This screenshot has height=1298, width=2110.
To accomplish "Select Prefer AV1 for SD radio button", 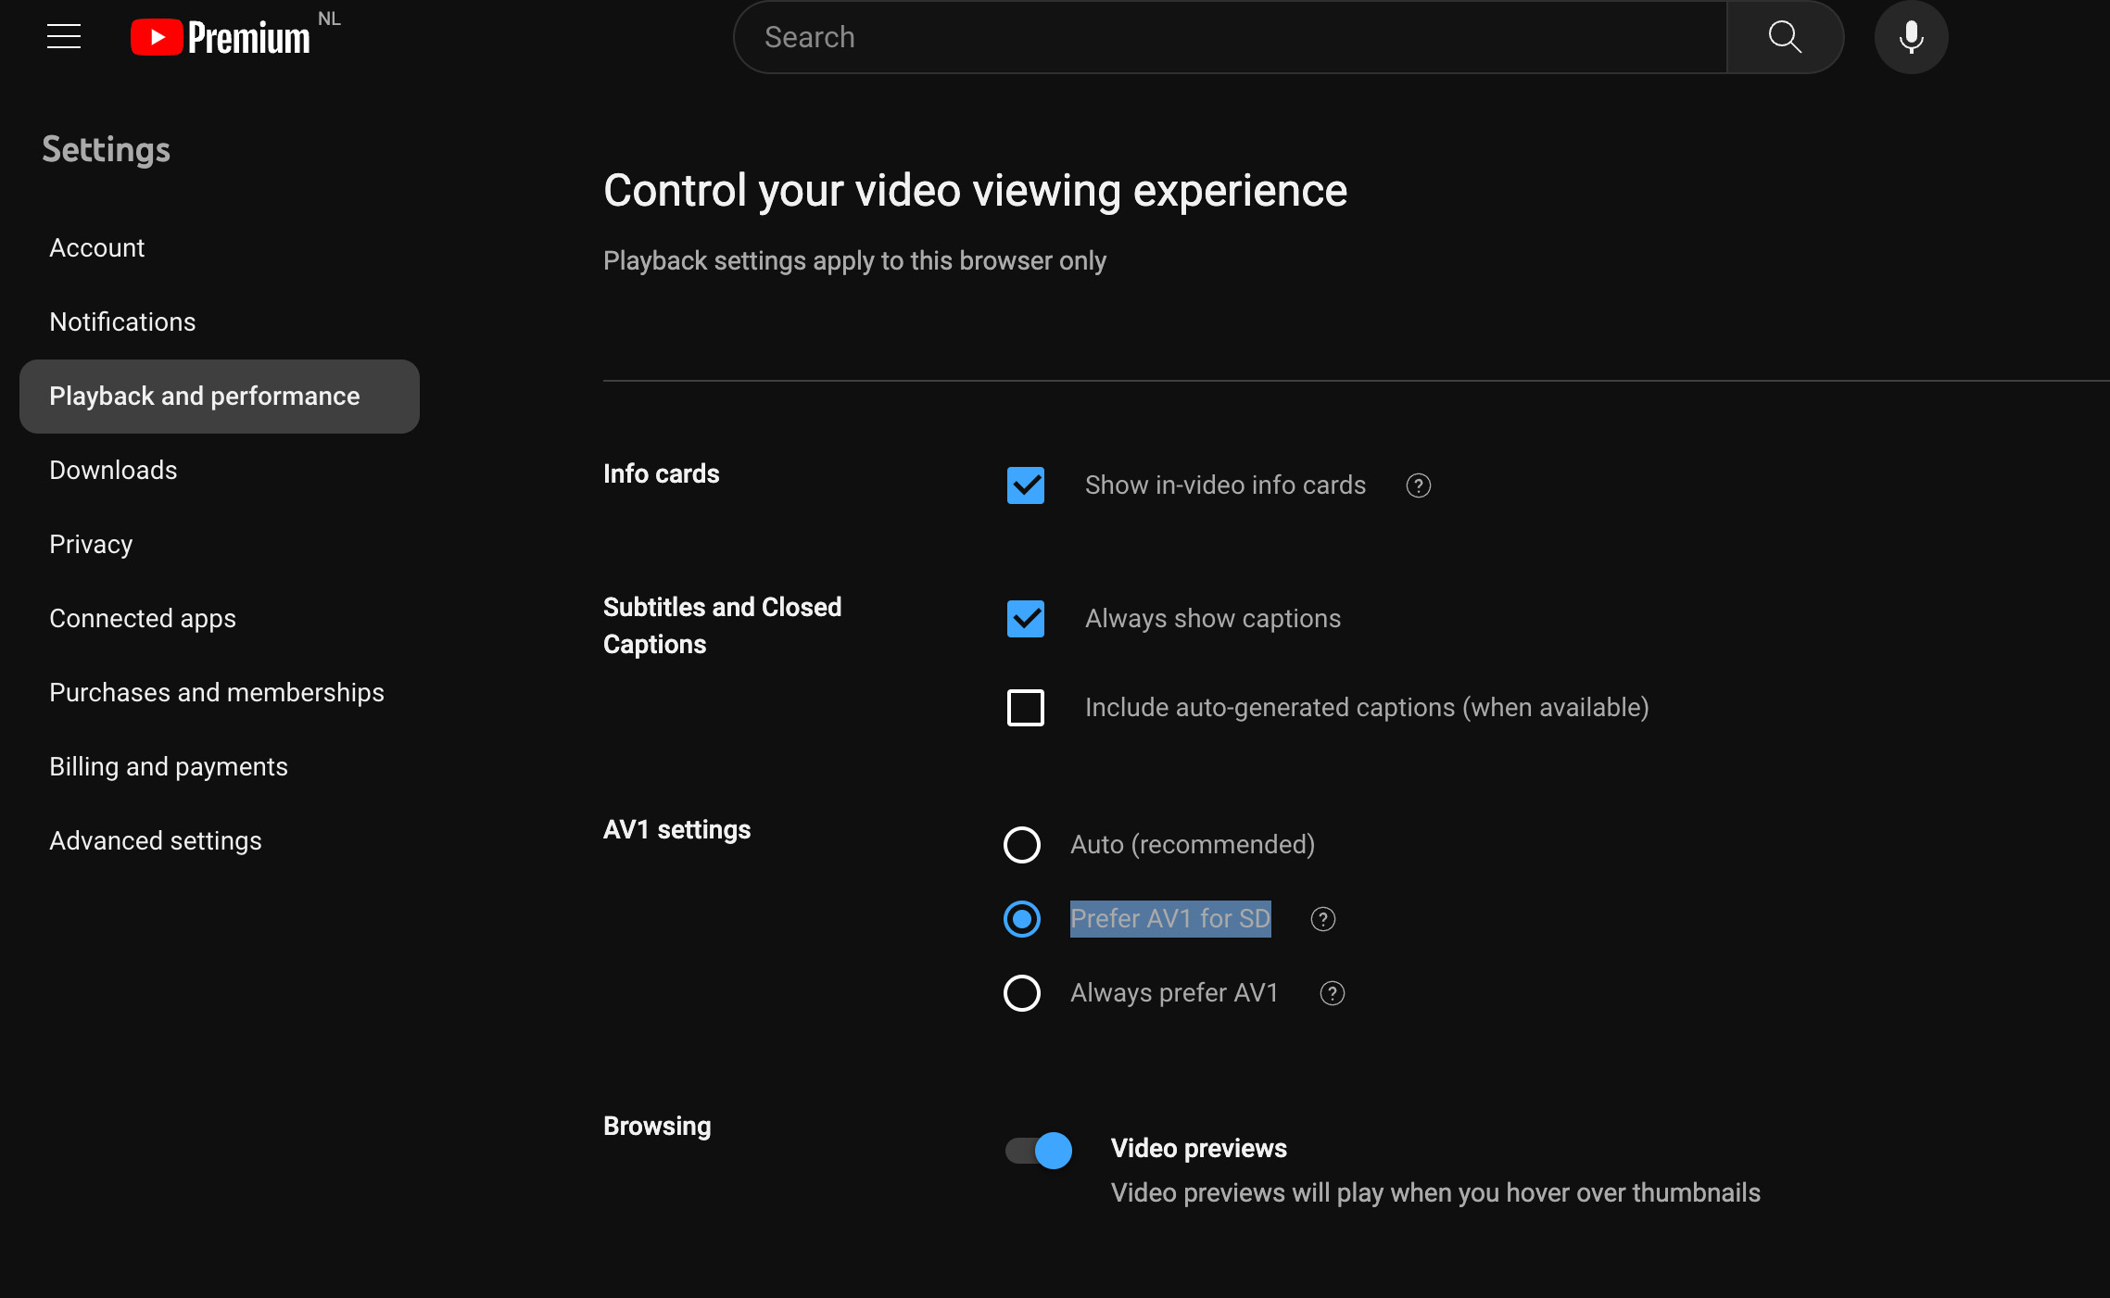I will pos(1022,919).
